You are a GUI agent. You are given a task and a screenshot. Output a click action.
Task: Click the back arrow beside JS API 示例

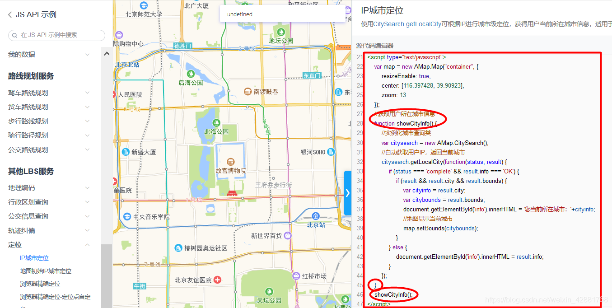click(10, 14)
